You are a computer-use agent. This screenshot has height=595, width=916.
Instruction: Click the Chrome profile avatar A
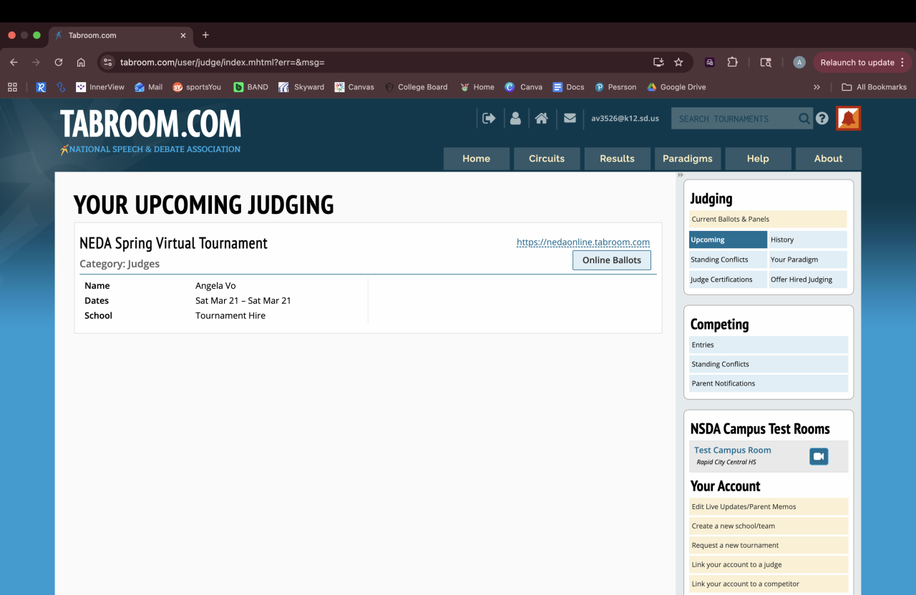pyautogui.click(x=799, y=62)
